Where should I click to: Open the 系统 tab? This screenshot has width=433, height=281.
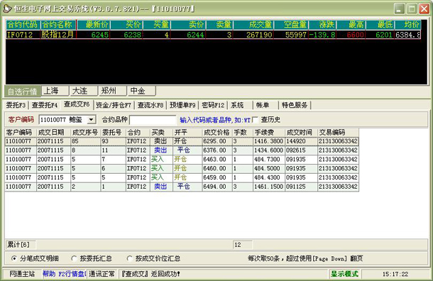[x=238, y=105]
